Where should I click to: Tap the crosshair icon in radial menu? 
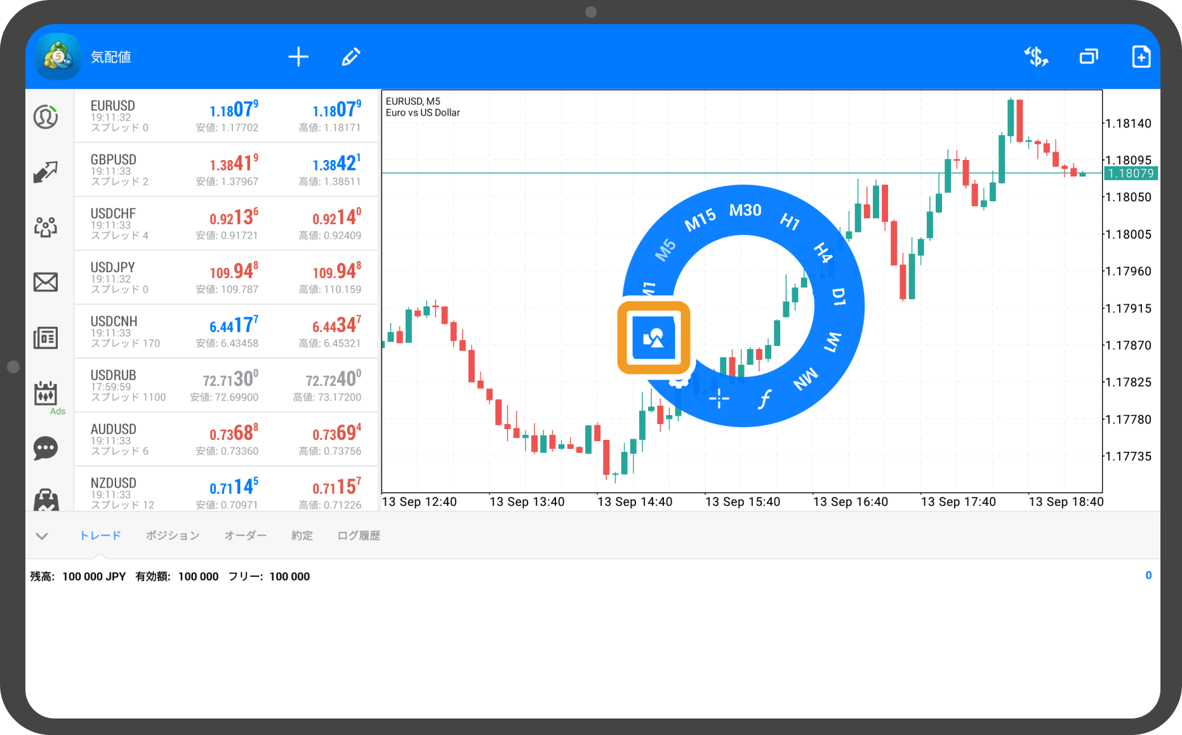click(x=719, y=399)
